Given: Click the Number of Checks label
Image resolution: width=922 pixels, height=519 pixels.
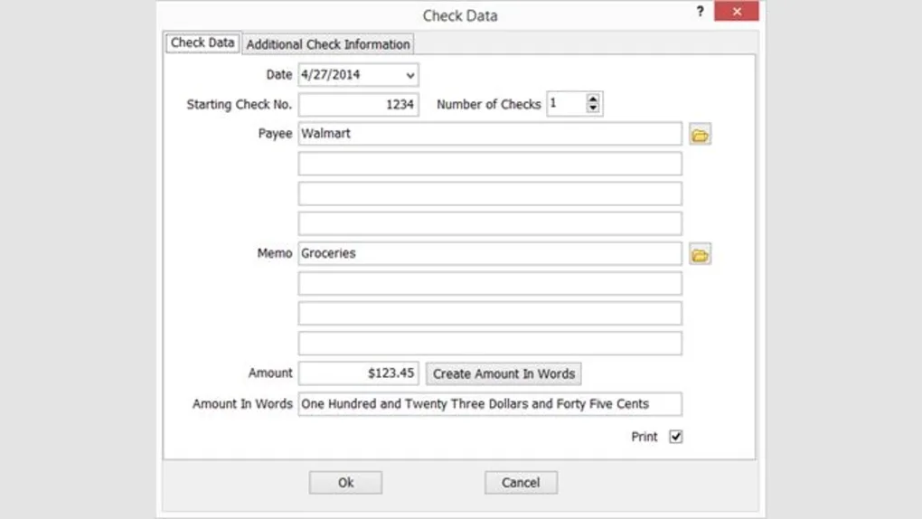Looking at the screenshot, I should [x=489, y=104].
